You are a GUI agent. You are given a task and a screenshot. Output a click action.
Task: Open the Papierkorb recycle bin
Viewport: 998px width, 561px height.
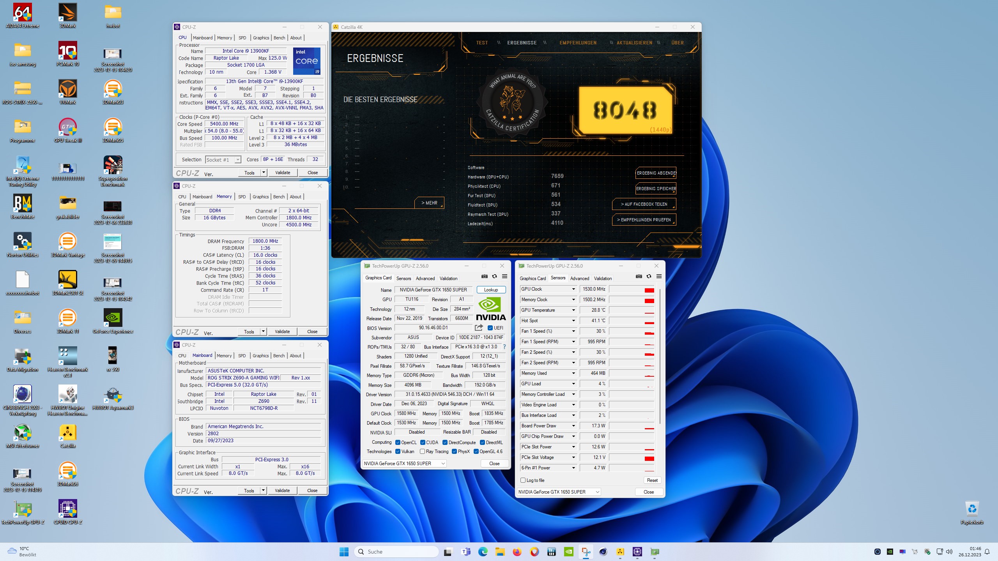coord(972,512)
